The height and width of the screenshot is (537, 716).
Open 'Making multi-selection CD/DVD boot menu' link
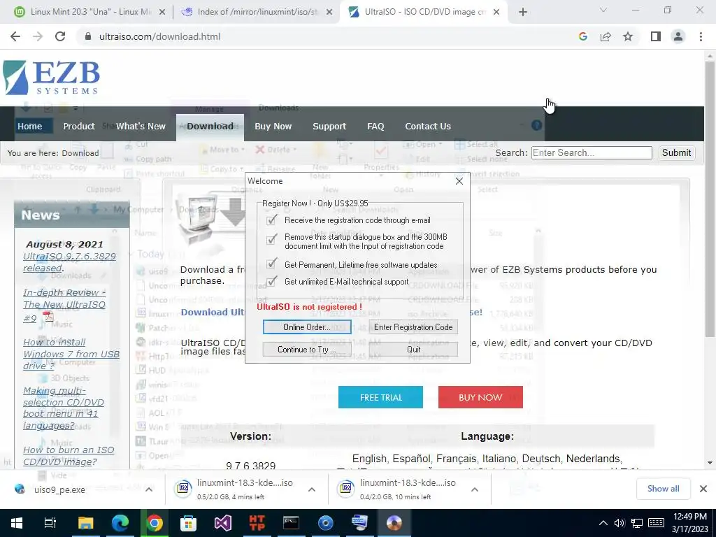64,408
